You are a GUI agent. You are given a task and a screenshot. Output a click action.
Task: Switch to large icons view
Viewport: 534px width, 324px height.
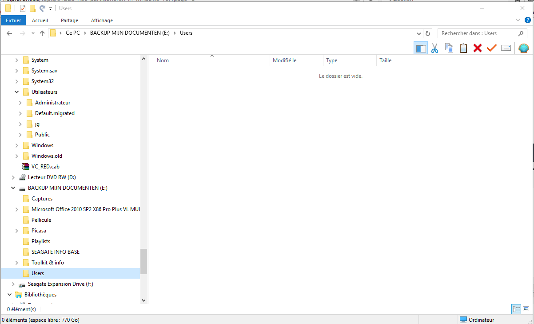click(526, 309)
